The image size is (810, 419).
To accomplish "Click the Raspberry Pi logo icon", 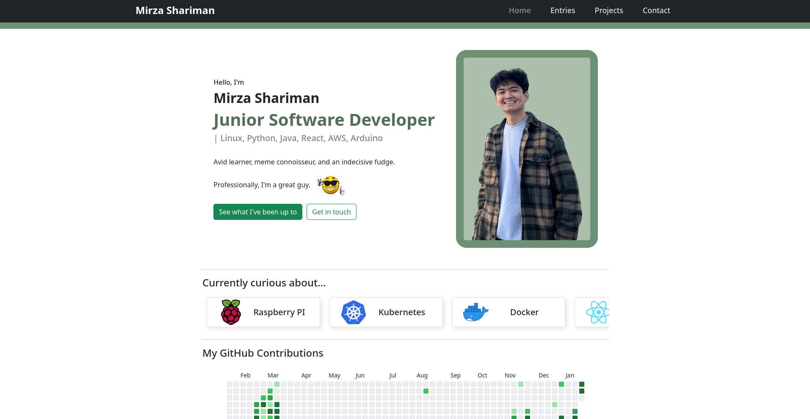I will (231, 312).
